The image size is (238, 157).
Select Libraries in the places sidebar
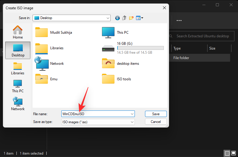(x=18, y=68)
